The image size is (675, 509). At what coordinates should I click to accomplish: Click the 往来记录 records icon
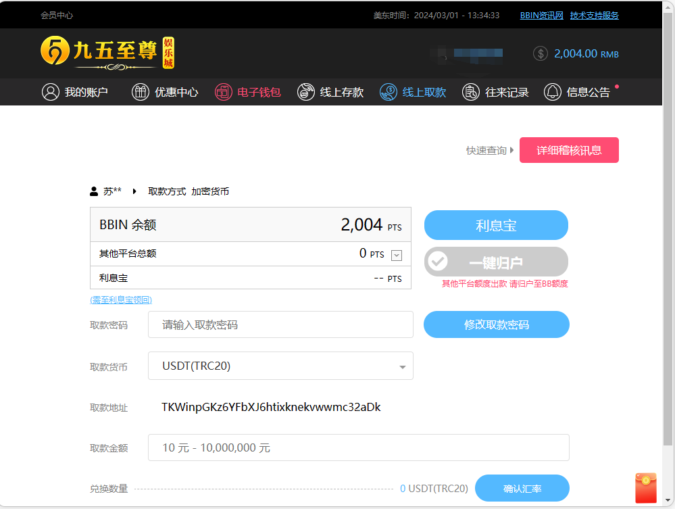click(x=471, y=92)
